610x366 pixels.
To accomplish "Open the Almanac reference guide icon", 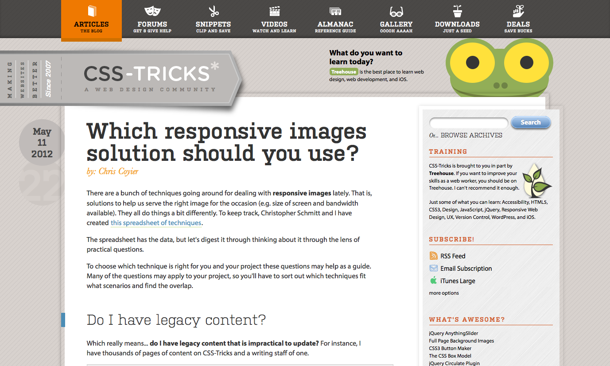I will [x=335, y=11].
